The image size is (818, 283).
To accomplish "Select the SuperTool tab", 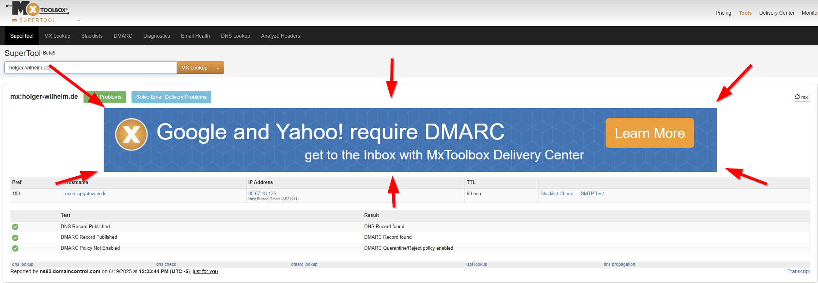I will pyautogui.click(x=22, y=36).
